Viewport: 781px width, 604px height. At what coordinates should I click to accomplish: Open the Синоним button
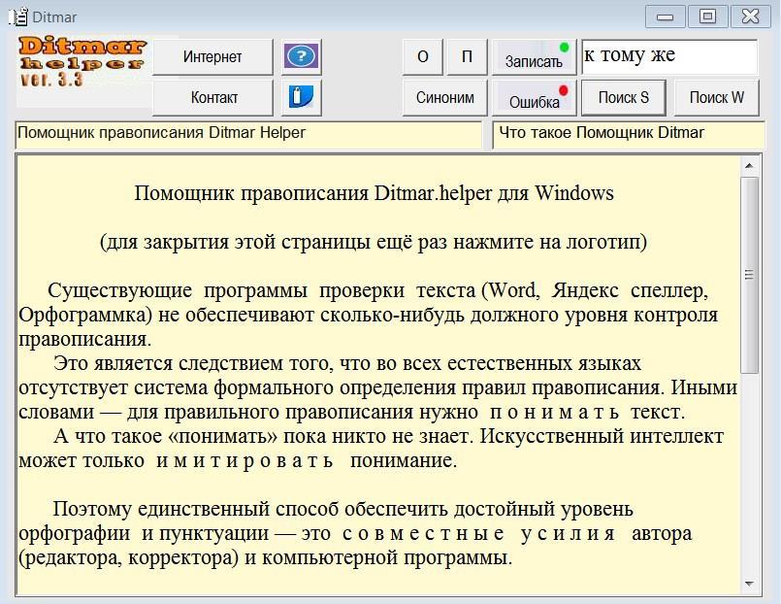[x=444, y=98]
